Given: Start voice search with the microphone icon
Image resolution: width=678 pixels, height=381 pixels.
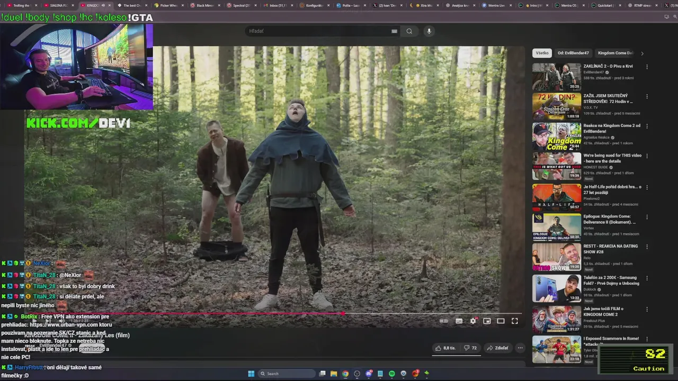Looking at the screenshot, I should (x=429, y=31).
